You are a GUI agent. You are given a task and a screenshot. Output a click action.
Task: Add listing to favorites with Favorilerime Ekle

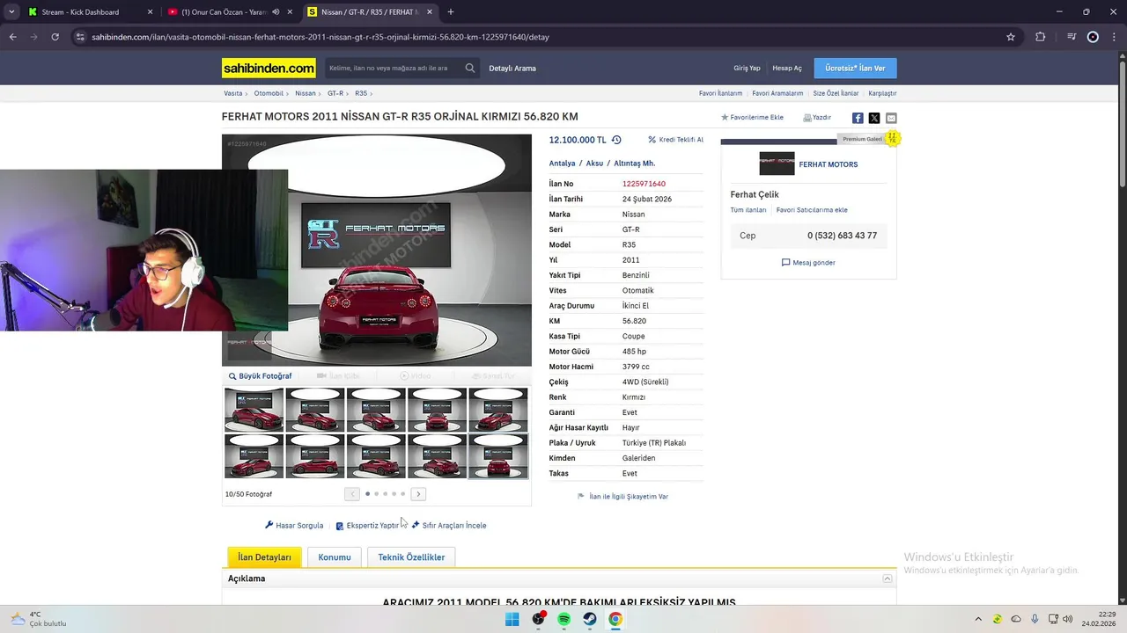(x=752, y=117)
